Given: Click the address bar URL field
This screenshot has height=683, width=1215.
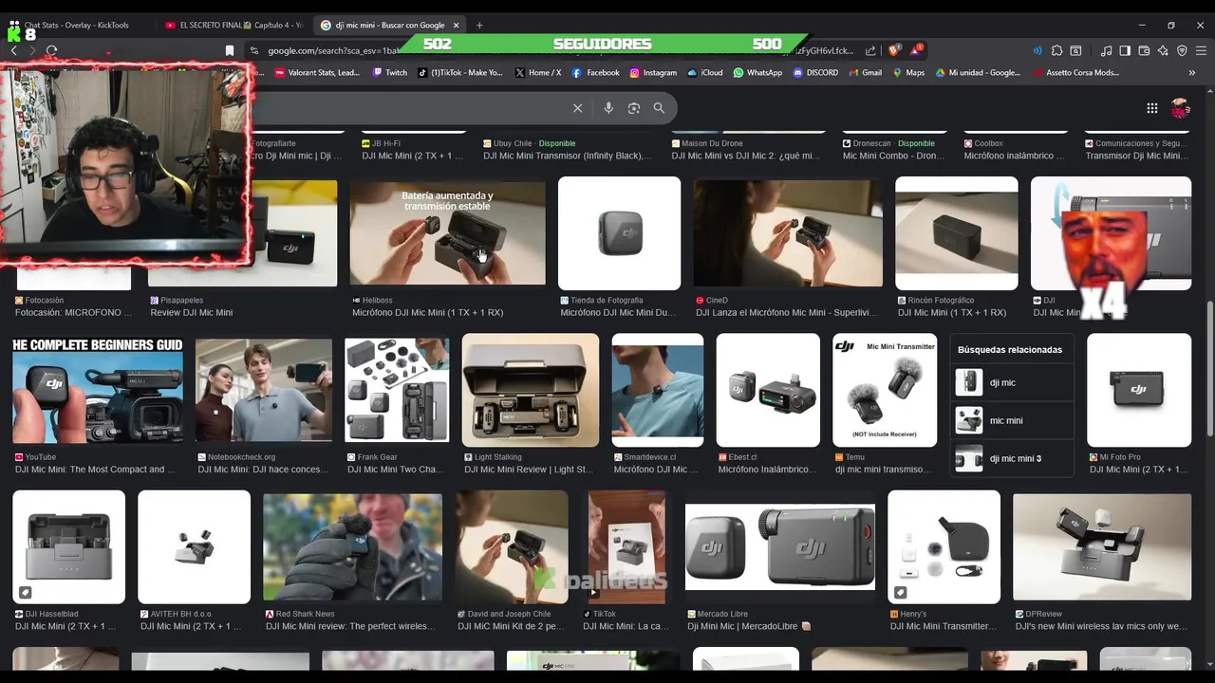Looking at the screenshot, I should (x=560, y=50).
